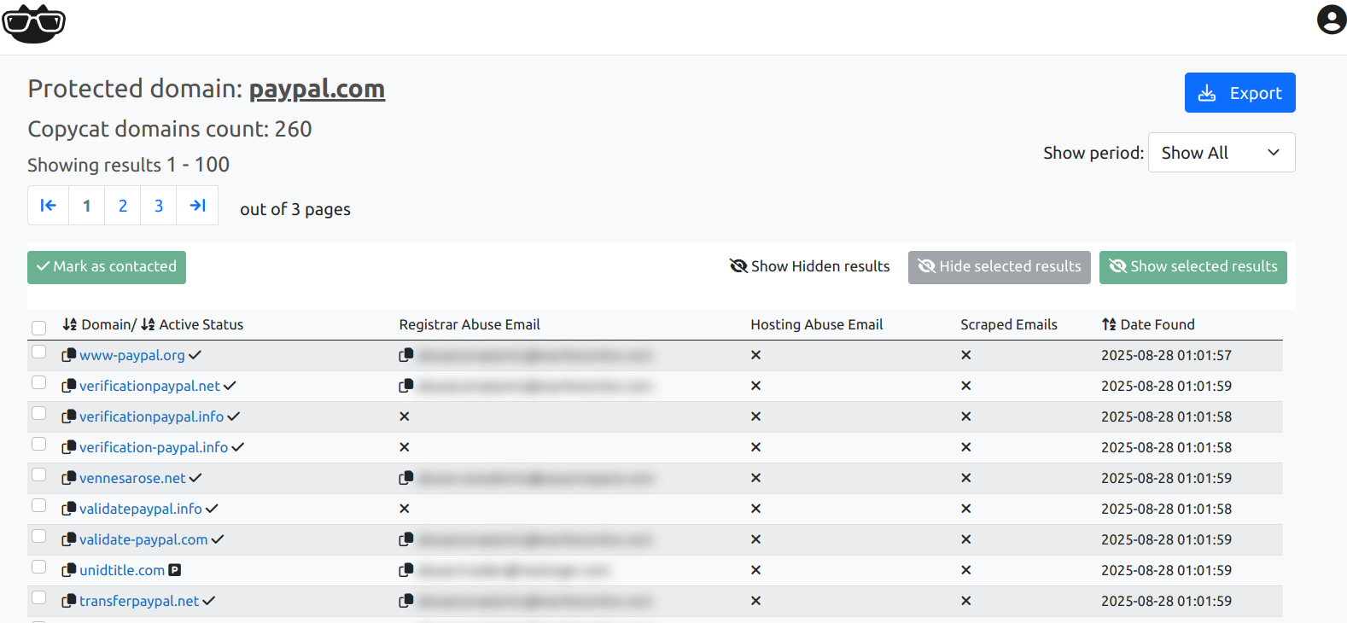This screenshot has height=623, width=1347.
Task: Click the parked status icon beside unidtitle.com
Action: [175, 570]
